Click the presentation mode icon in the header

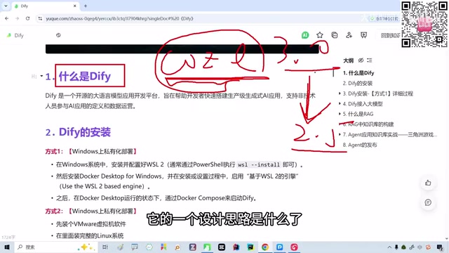click(x=363, y=35)
